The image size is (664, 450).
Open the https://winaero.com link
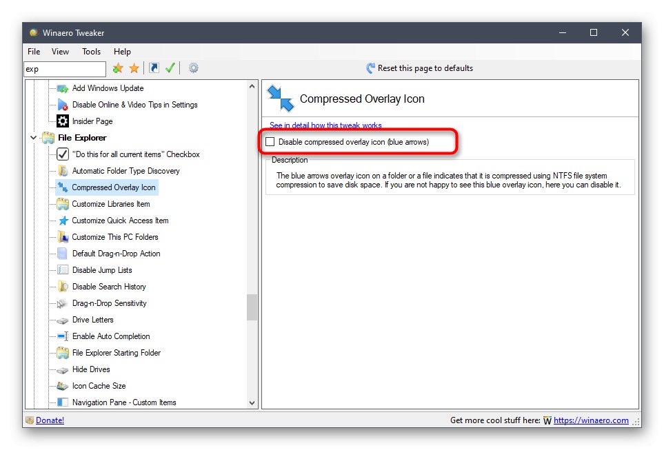click(x=591, y=420)
